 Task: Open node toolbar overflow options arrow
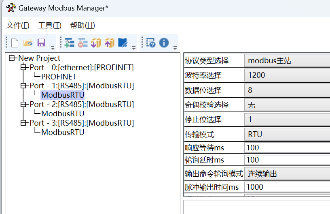pyautogui.click(x=133, y=48)
